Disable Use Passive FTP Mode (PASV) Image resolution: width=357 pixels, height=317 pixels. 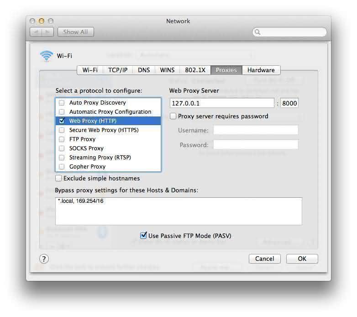143,236
